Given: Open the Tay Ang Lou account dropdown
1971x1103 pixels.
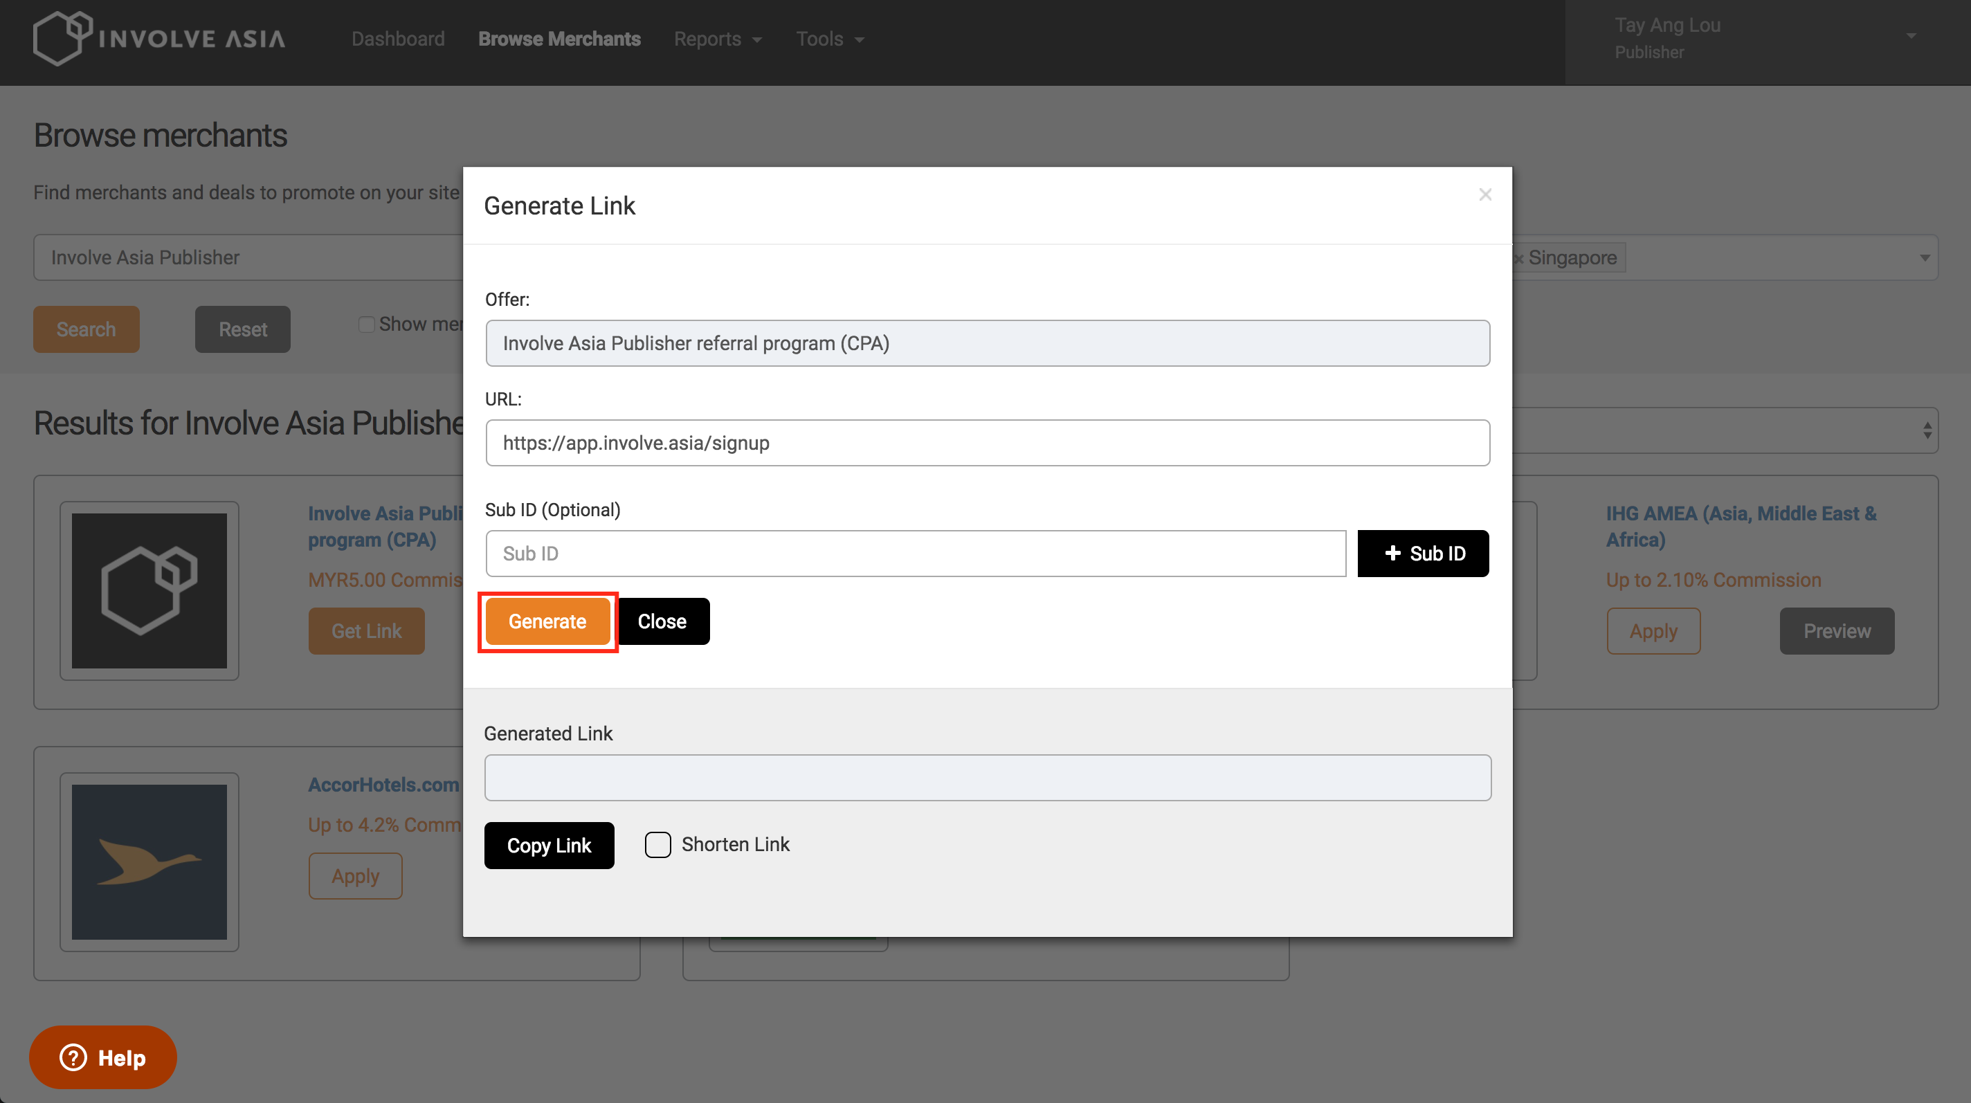Looking at the screenshot, I should 1768,38.
